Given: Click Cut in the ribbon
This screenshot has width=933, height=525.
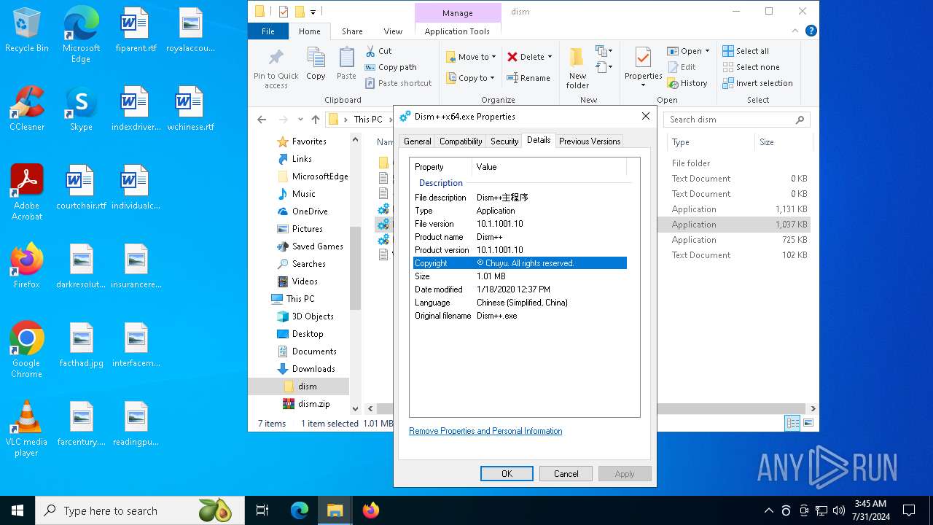Looking at the screenshot, I should (x=378, y=51).
